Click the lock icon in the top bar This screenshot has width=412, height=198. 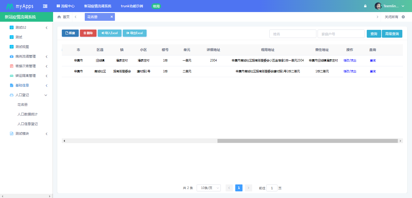(365, 6)
